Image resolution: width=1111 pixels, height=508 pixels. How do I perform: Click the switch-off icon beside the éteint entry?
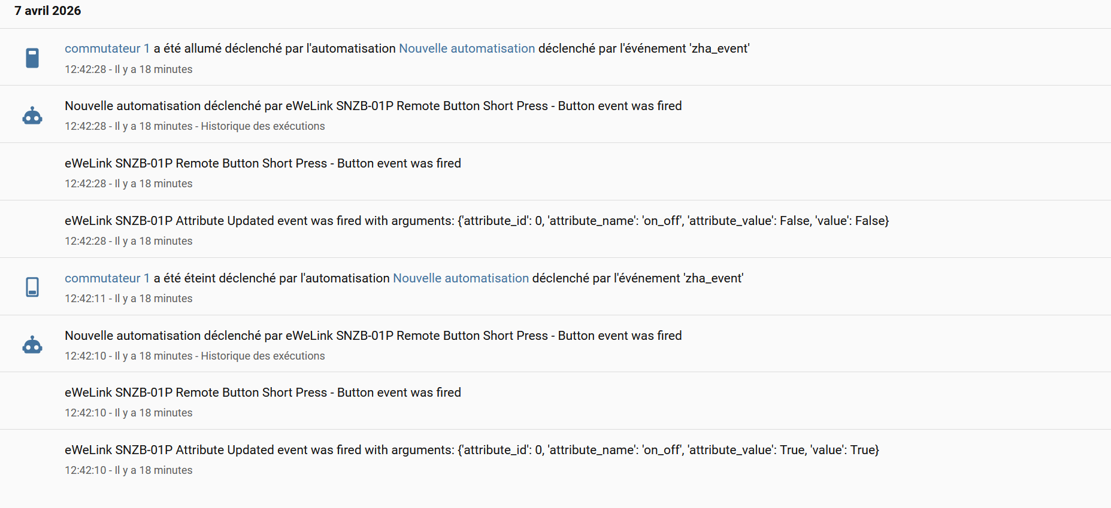pyautogui.click(x=32, y=287)
